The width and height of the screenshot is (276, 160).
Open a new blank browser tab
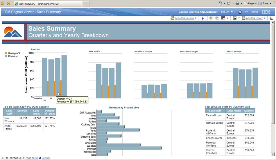tap(86, 4)
